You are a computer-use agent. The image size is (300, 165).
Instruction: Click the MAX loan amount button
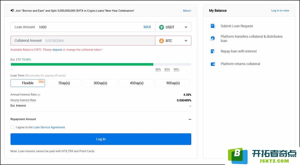click(x=147, y=27)
